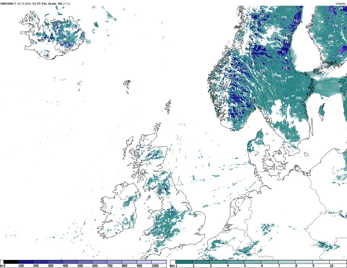Click the '96' value over northern England
The width and height of the screenshot is (347, 268).
171,210
